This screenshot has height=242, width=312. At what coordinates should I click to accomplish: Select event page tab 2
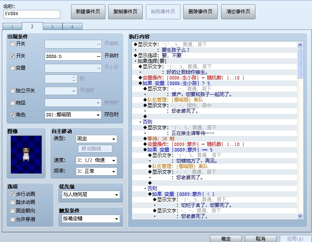(32, 26)
